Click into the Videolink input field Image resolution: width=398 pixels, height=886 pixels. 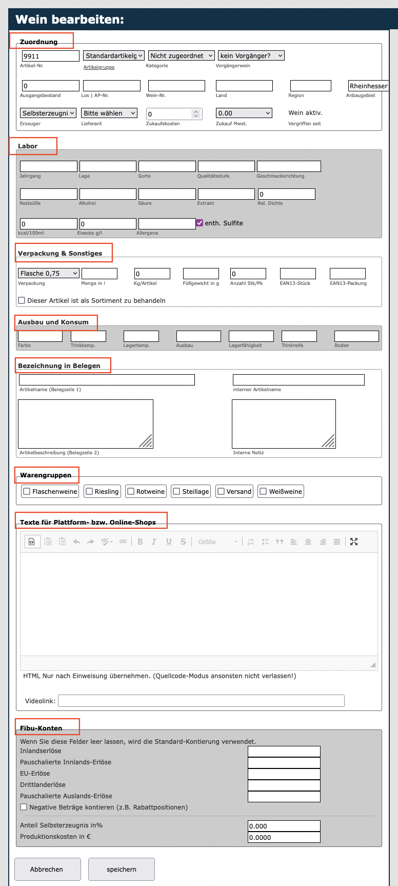[x=201, y=701]
